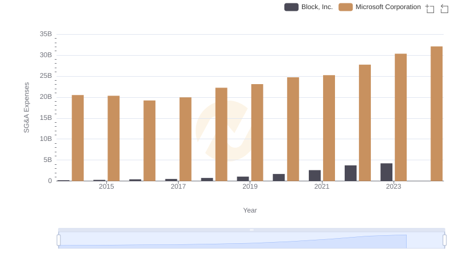
Task: Click the Microsoft bar for 2021
Action: tap(329, 128)
